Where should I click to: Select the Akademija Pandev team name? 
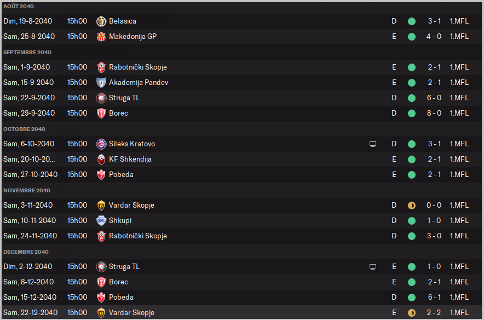139,83
